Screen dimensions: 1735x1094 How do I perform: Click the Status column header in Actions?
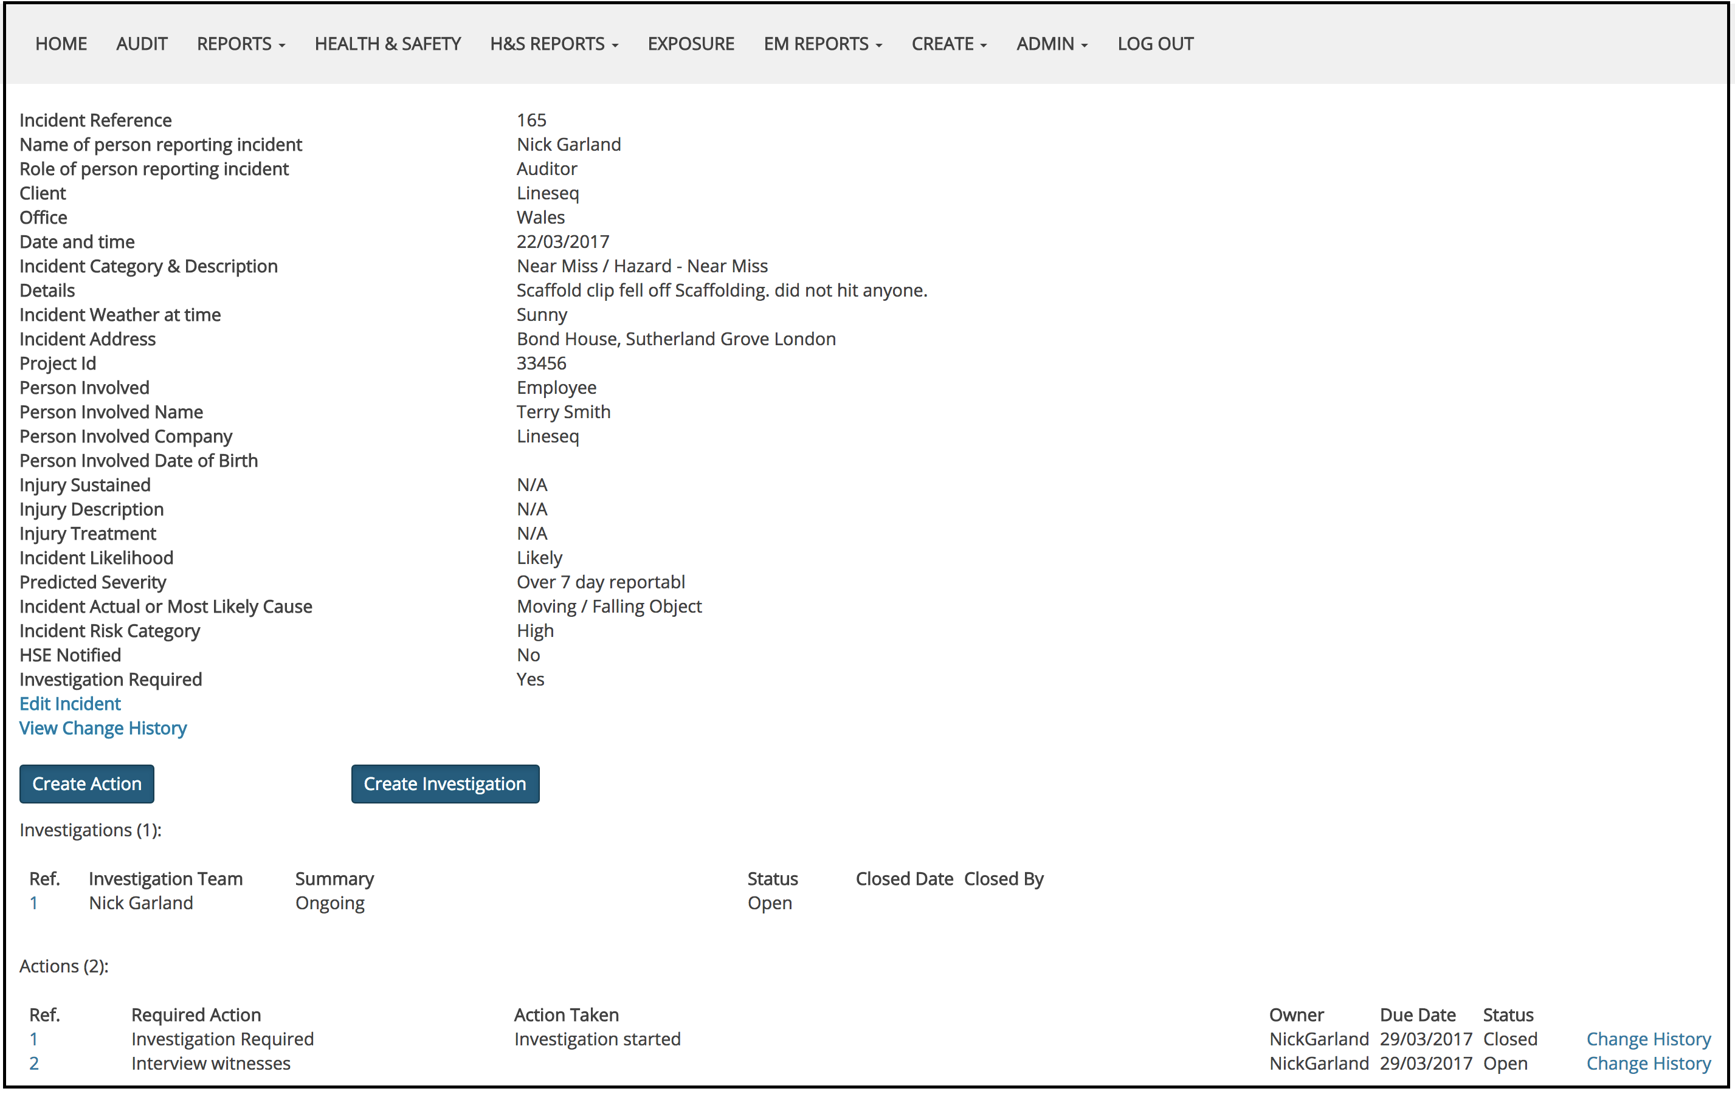tap(1507, 1015)
